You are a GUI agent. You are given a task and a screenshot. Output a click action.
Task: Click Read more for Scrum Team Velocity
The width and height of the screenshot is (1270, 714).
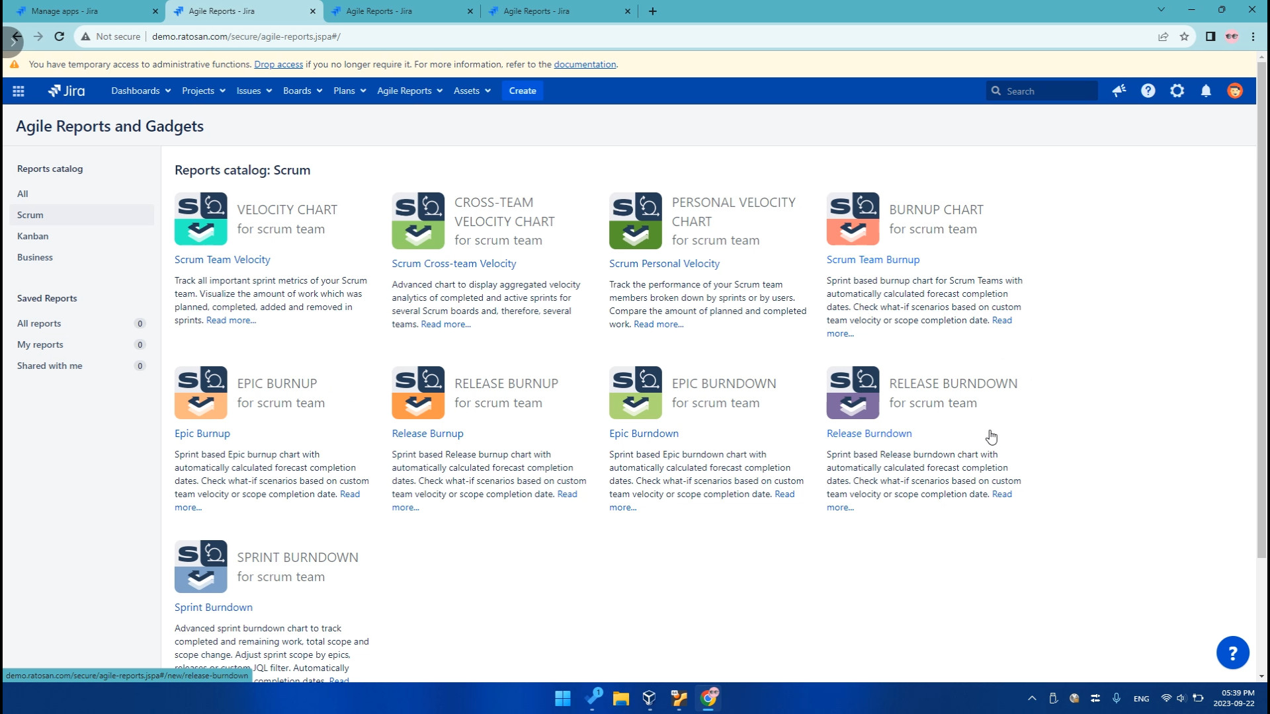point(231,321)
